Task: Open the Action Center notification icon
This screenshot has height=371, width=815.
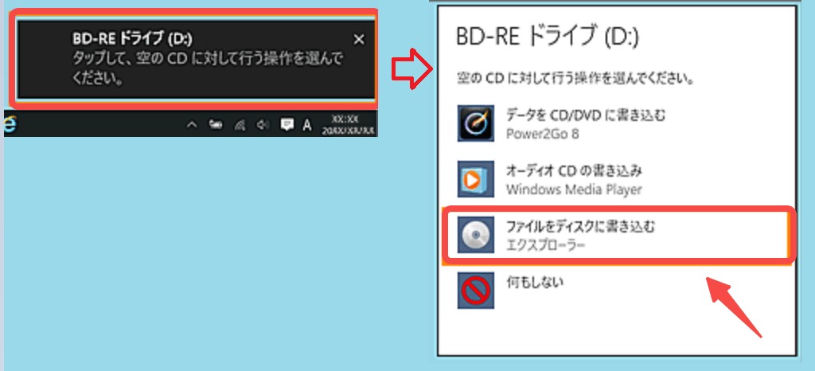Action: [x=287, y=125]
